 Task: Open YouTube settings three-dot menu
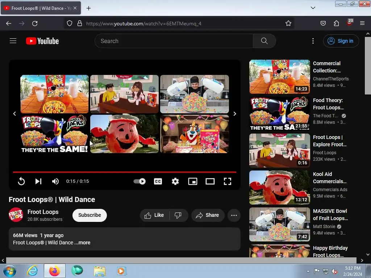(313, 41)
